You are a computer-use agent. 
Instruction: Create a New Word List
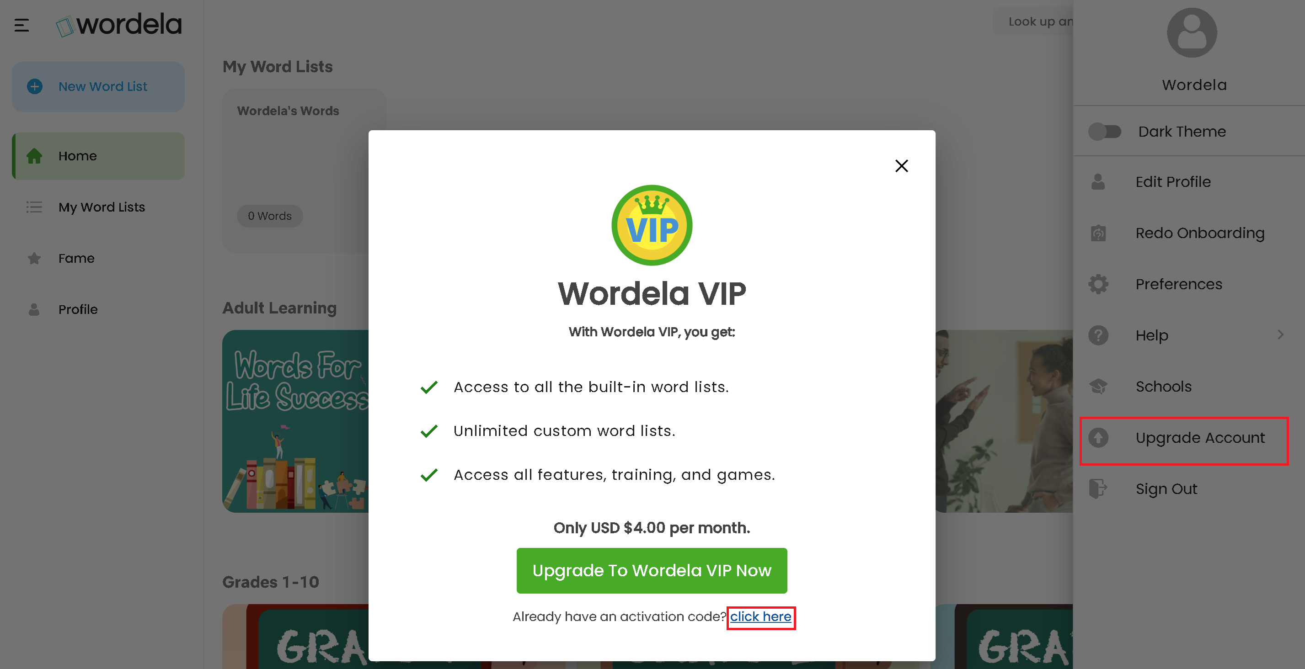click(x=98, y=87)
